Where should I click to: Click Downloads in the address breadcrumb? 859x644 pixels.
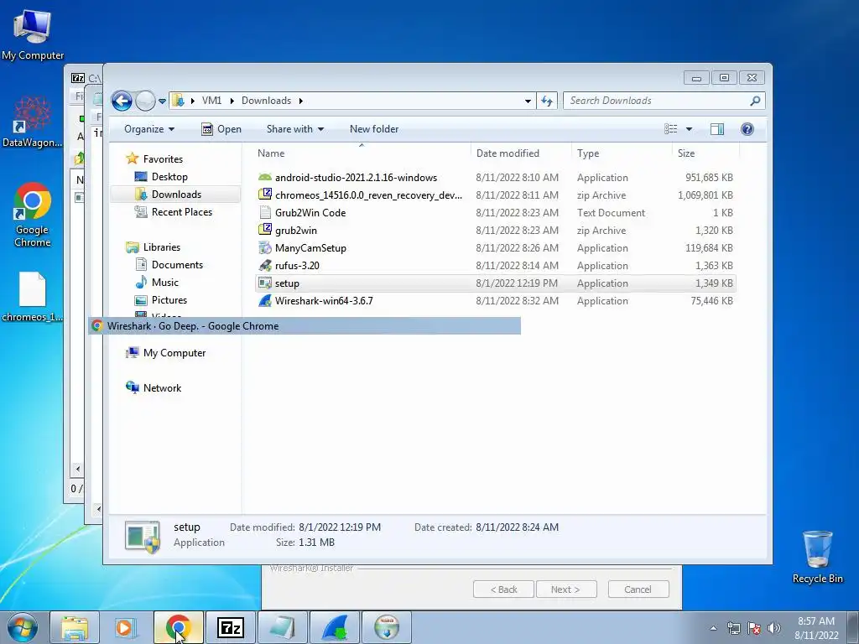[266, 101]
